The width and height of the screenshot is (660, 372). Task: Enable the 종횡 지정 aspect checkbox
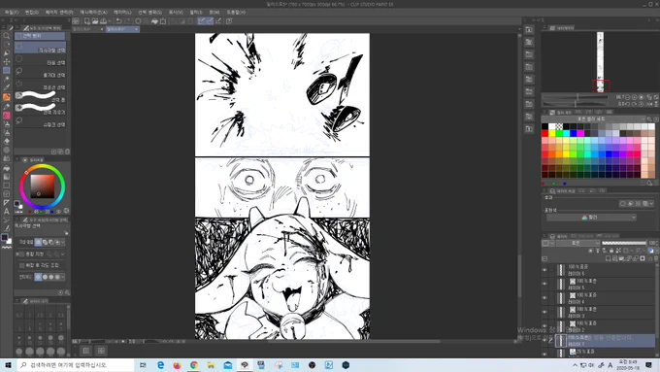(22, 254)
